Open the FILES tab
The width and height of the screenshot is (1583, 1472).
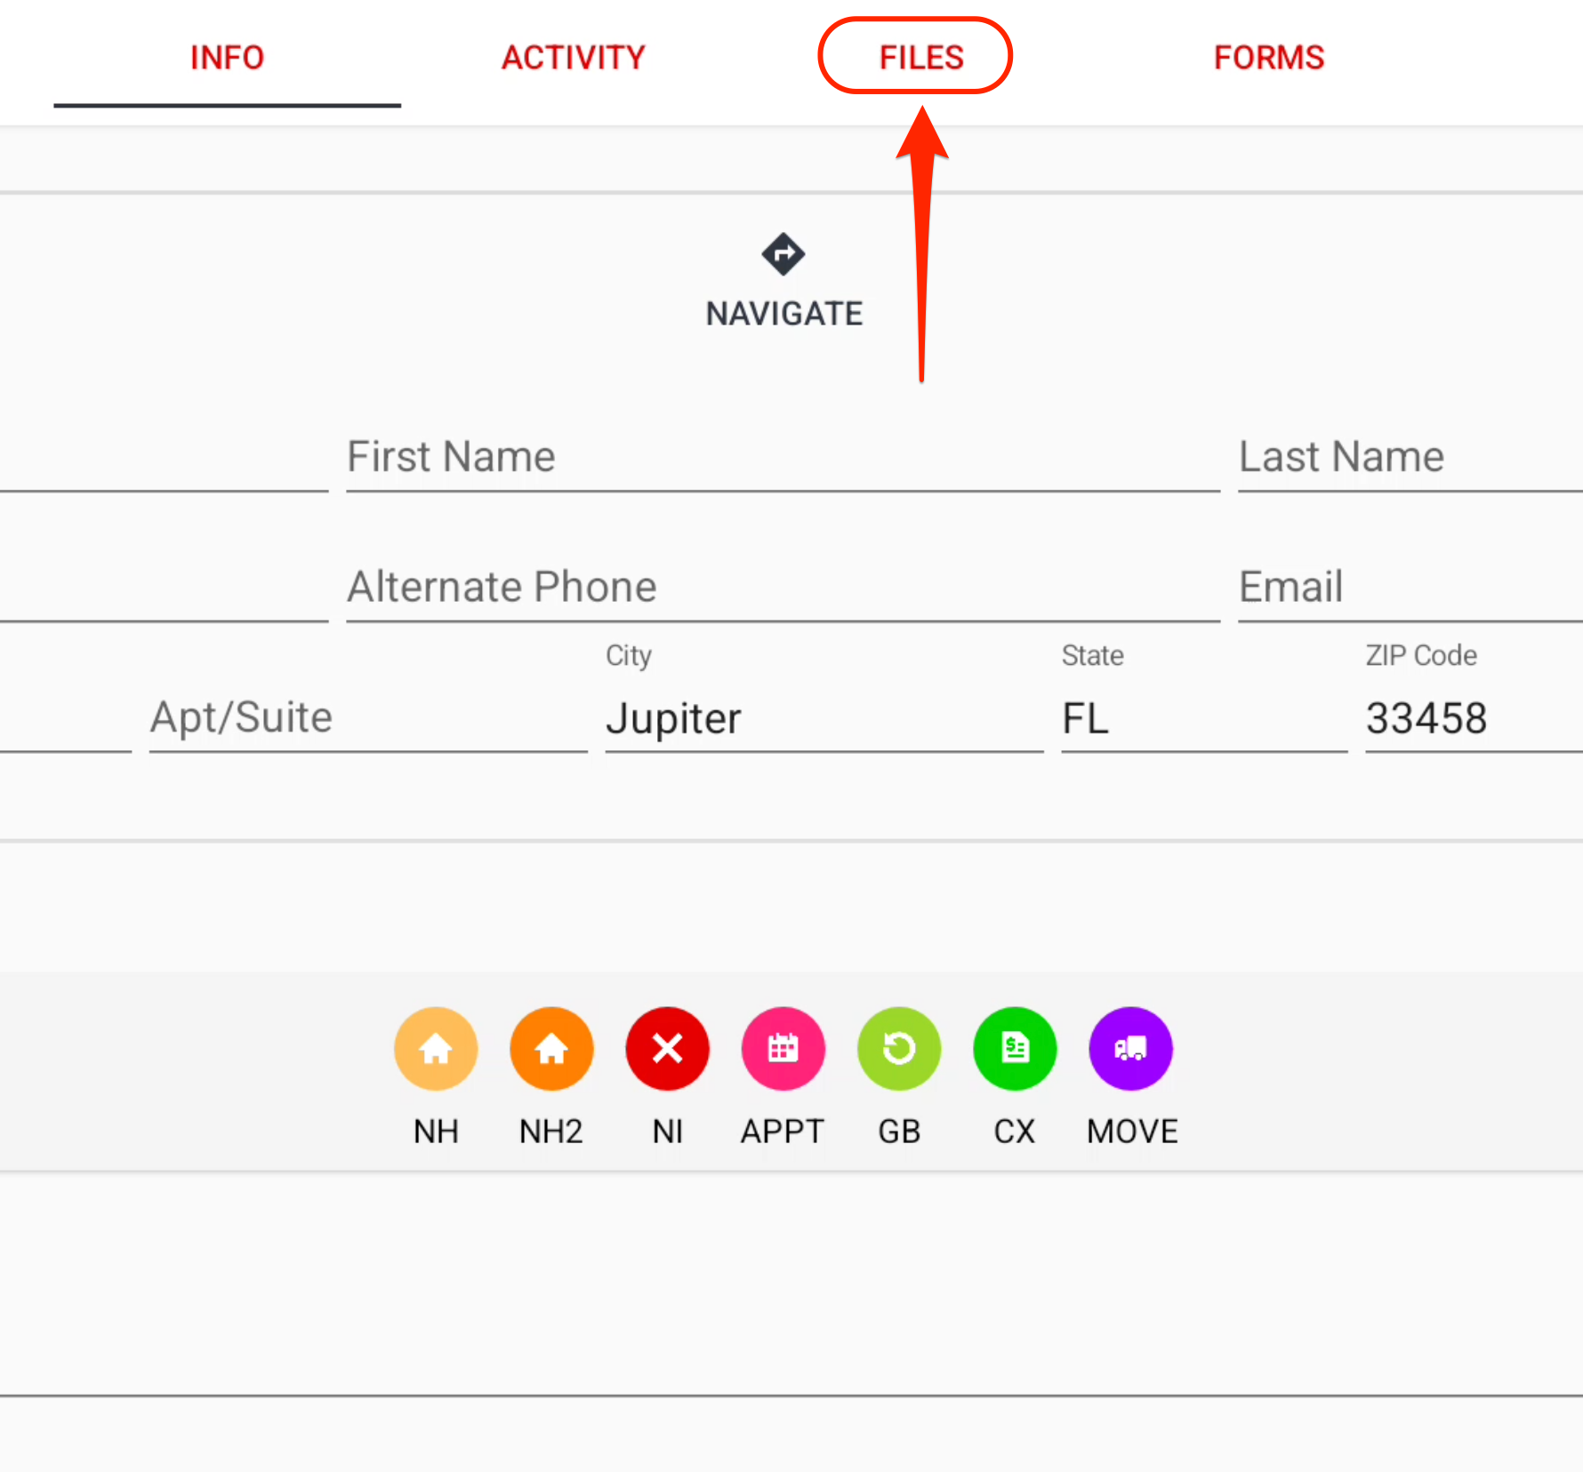(x=921, y=58)
